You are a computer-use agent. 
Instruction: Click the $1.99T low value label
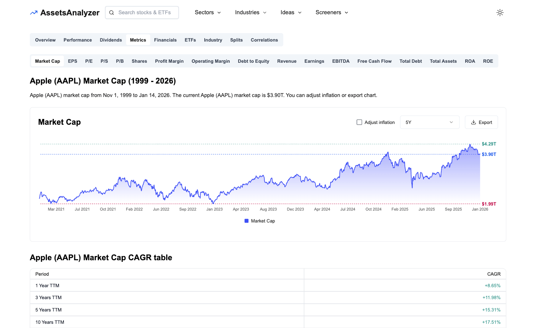(489, 204)
